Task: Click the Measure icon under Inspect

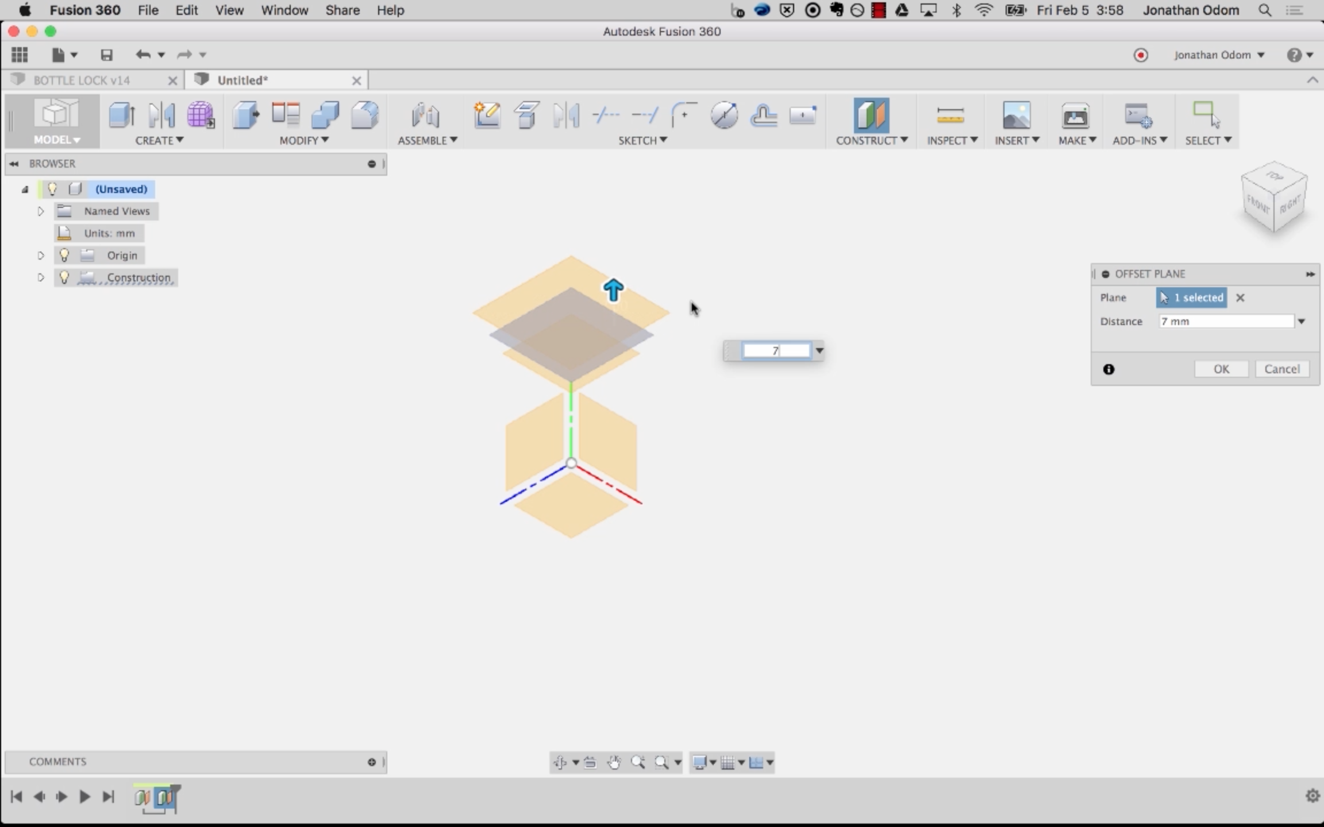Action: (950, 116)
